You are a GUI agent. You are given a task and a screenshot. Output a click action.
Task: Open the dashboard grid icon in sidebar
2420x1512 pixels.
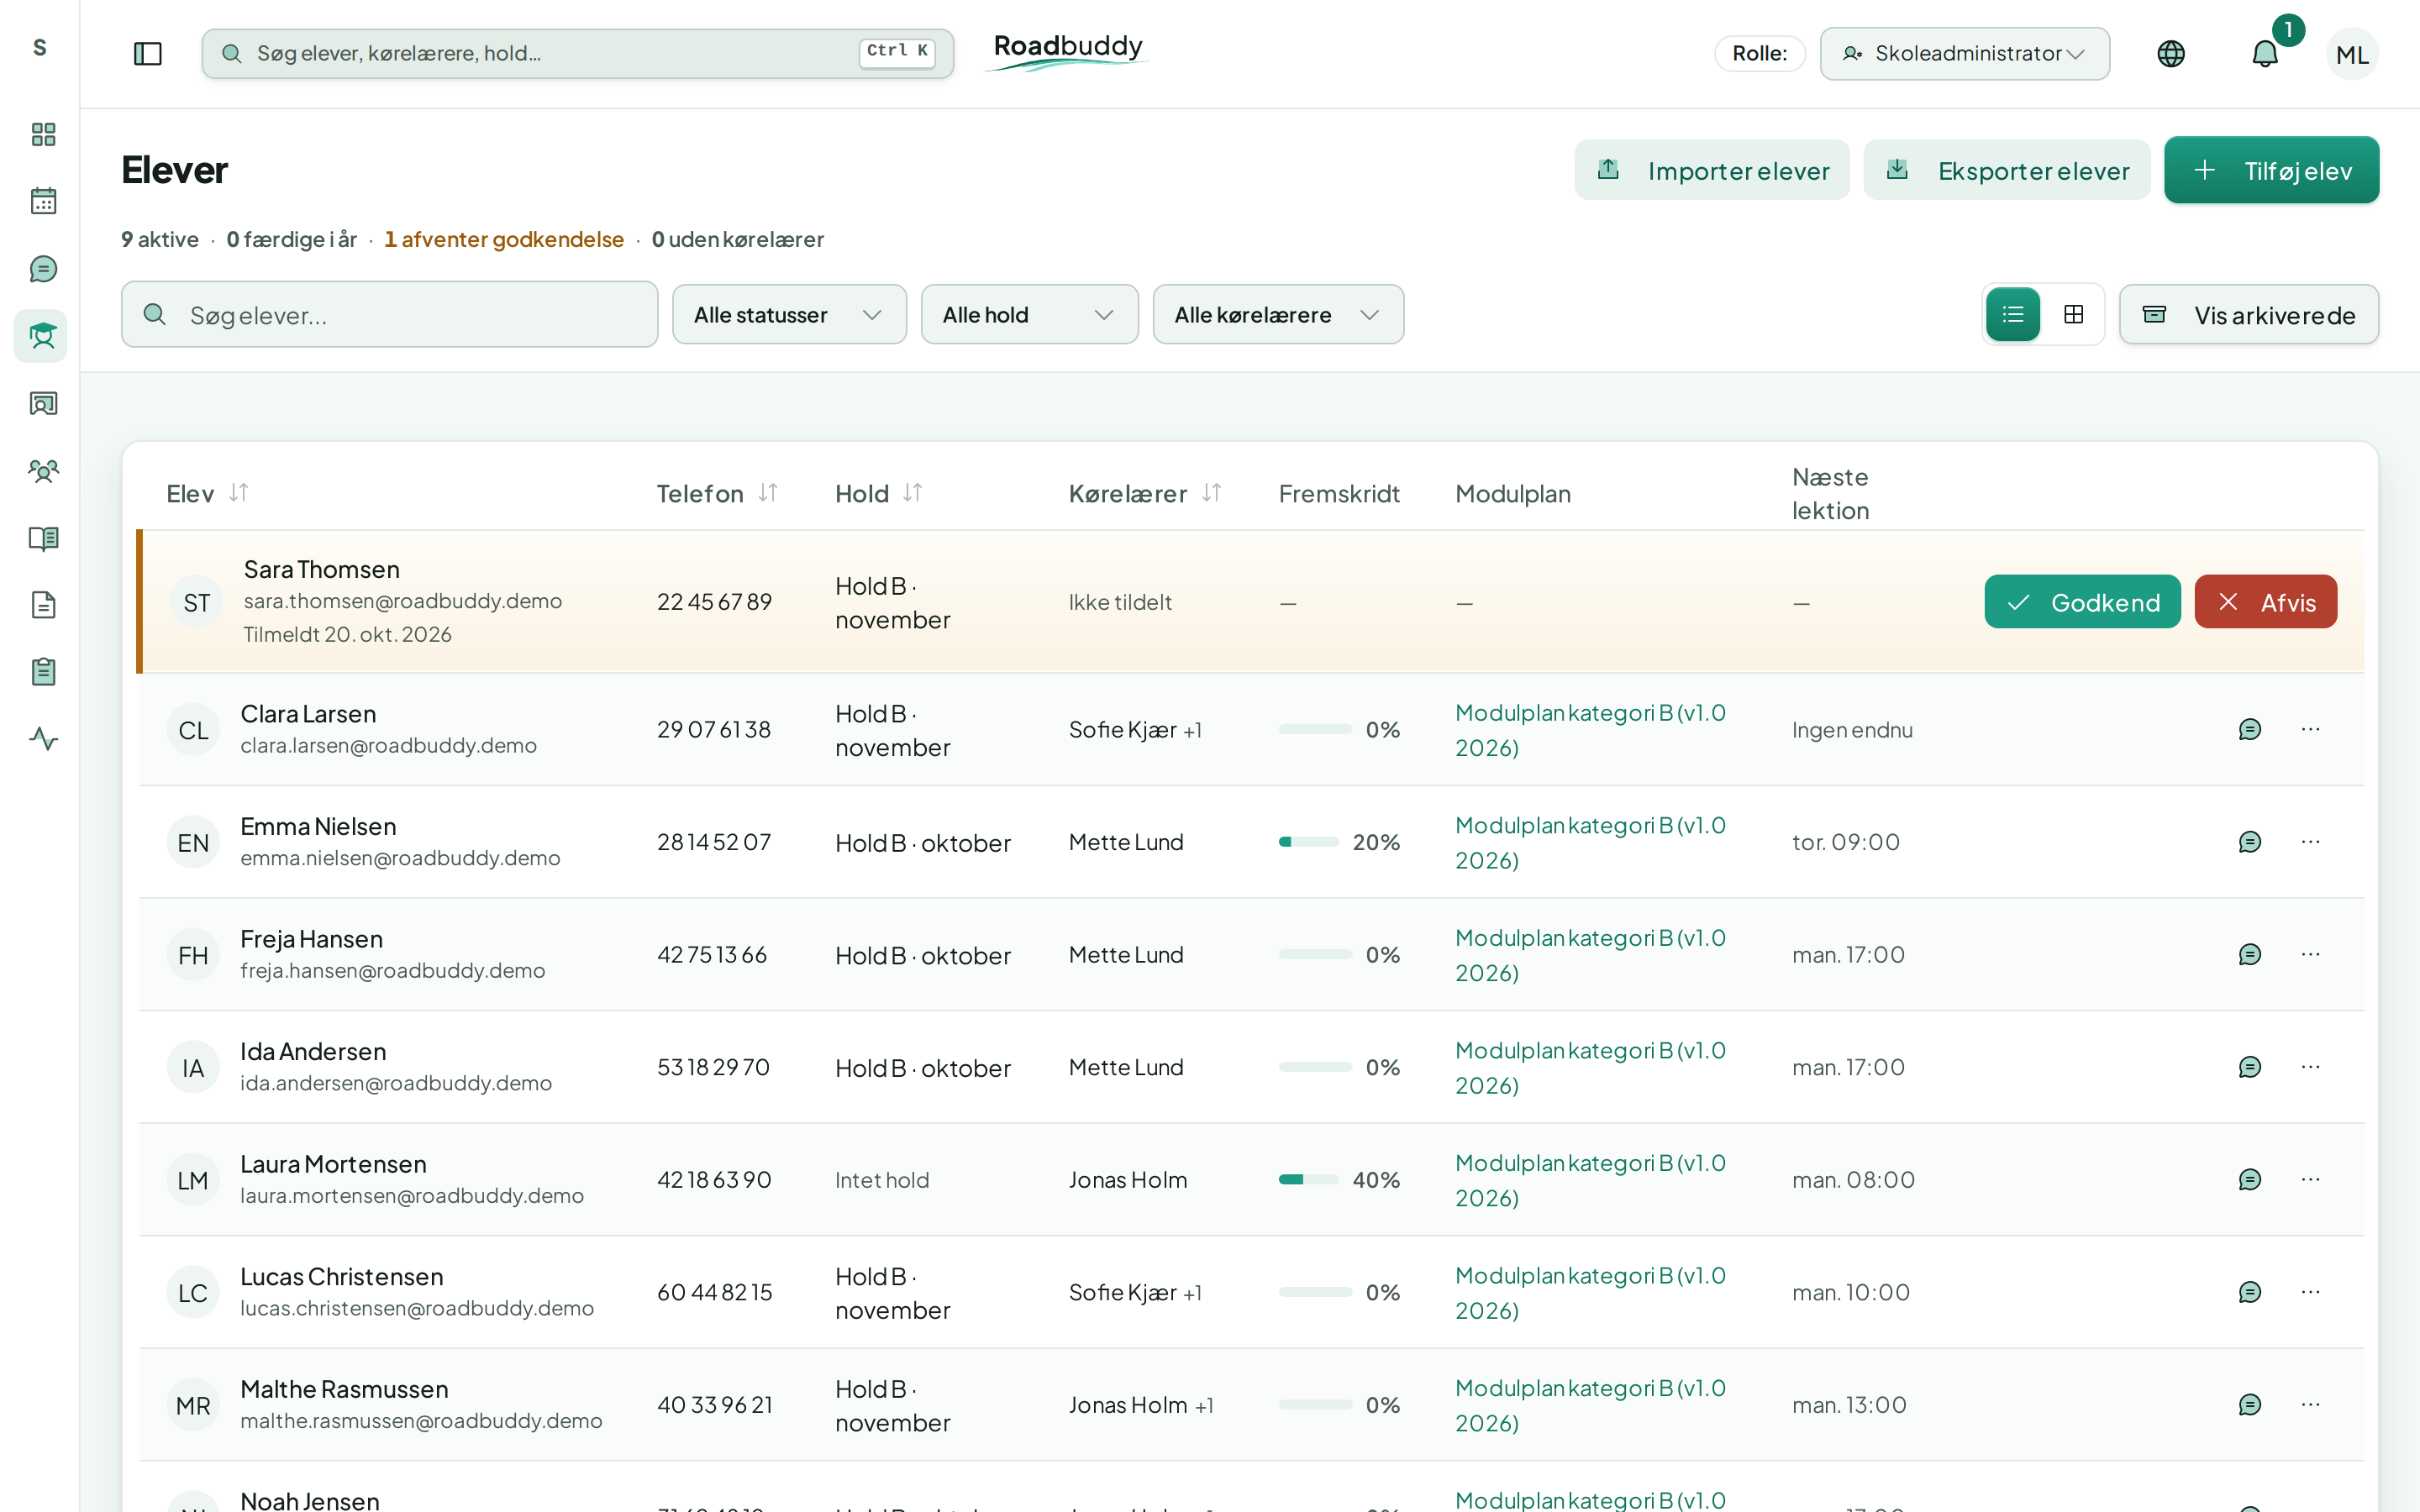(x=43, y=134)
